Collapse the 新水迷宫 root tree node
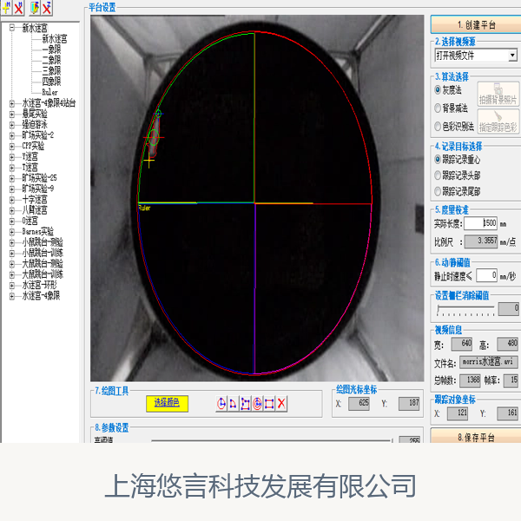The image size is (521, 521). point(12,28)
